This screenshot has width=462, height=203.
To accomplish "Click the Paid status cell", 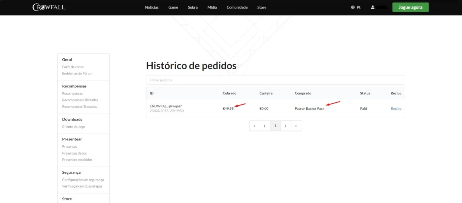I will (x=363, y=108).
